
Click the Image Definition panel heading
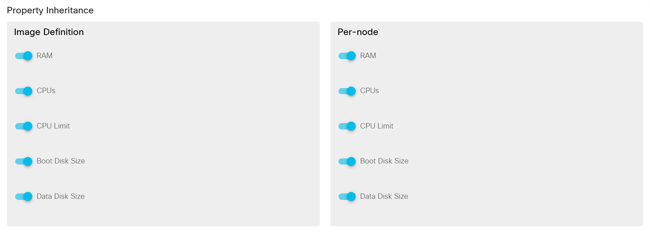pyautogui.click(x=49, y=32)
